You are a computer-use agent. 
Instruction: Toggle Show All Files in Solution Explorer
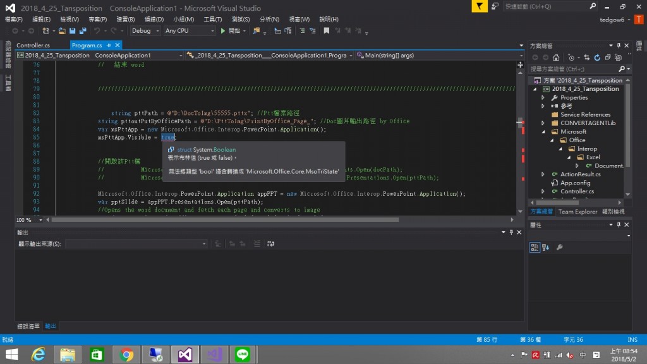(618, 58)
